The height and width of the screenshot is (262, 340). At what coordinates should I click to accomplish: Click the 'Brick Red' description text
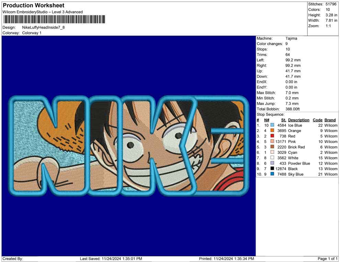[296, 147]
